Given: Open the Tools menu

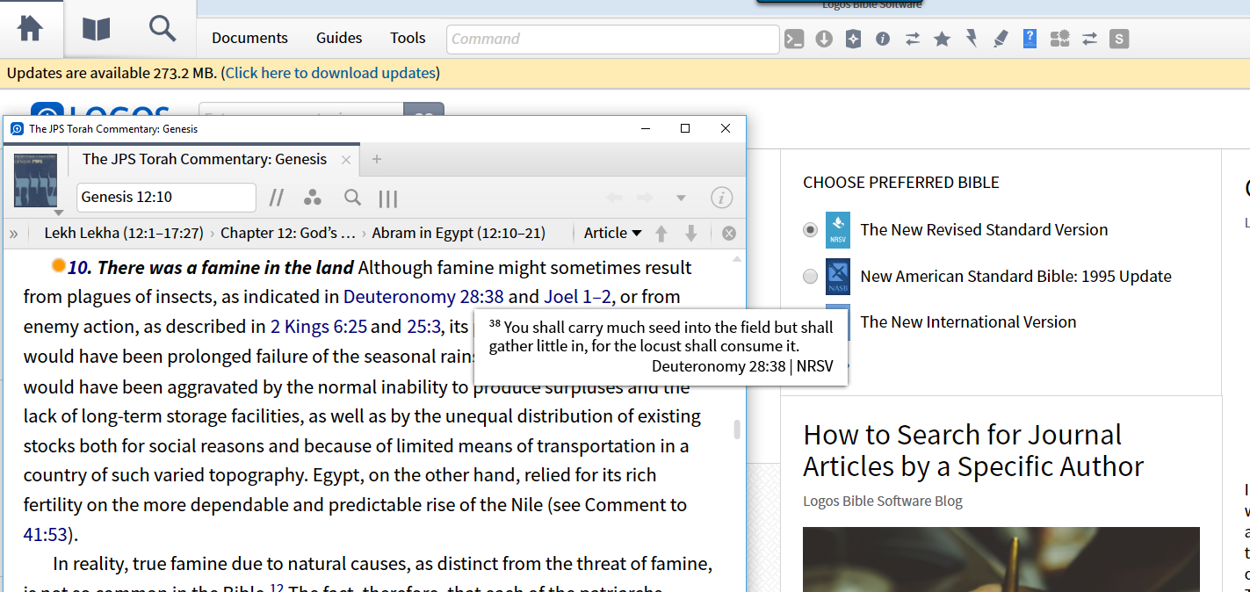Looking at the screenshot, I should (x=408, y=38).
